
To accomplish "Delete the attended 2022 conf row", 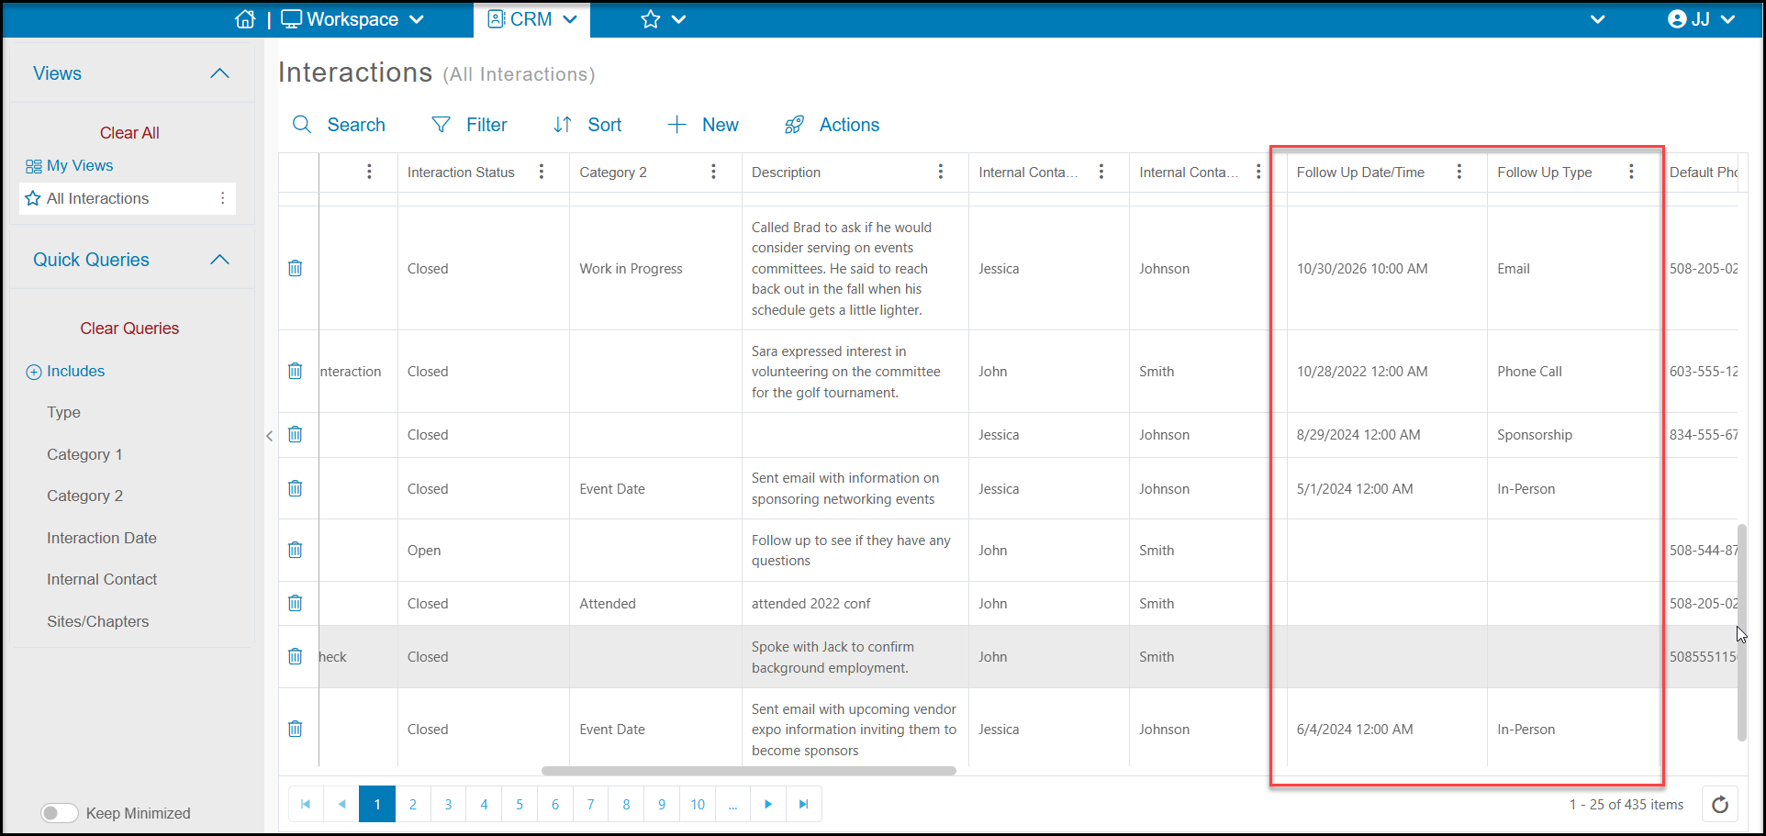I will (x=296, y=603).
